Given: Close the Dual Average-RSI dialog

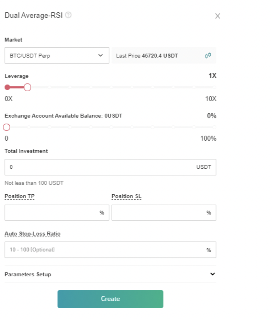Looking at the screenshot, I should pyautogui.click(x=218, y=16).
